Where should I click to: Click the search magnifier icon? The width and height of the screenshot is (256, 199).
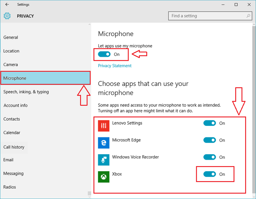click(x=248, y=16)
